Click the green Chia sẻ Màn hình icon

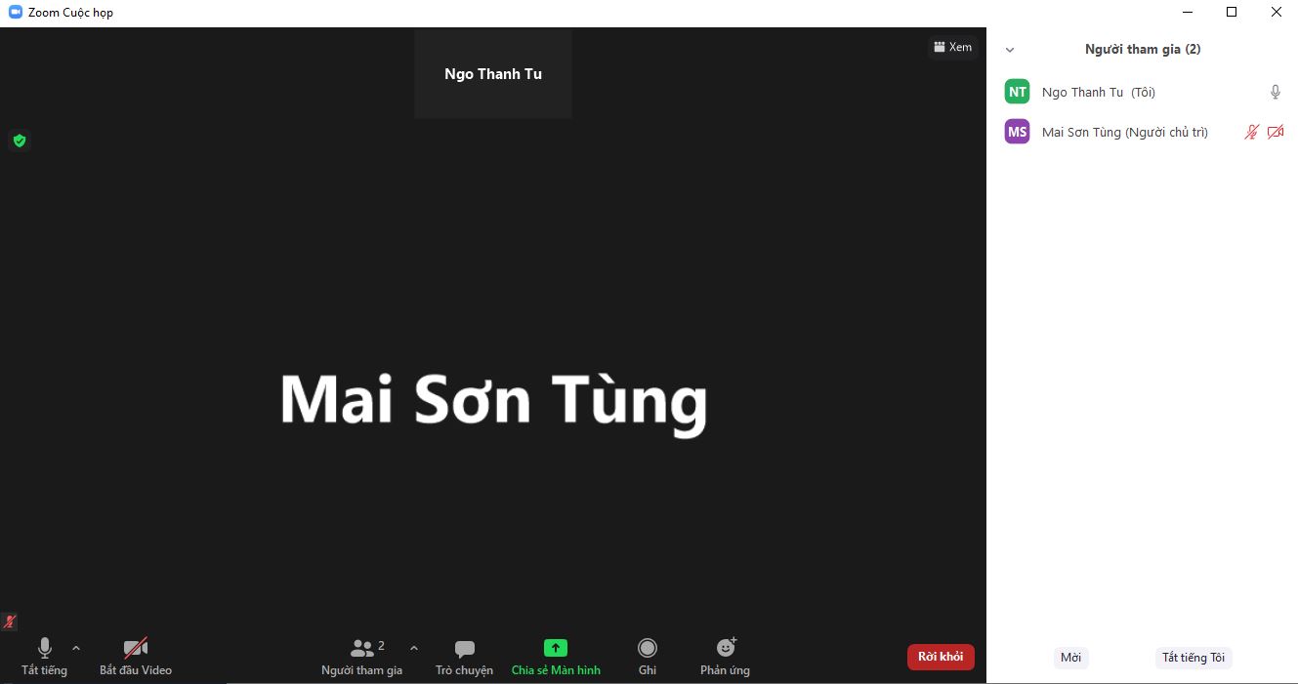pyautogui.click(x=556, y=648)
